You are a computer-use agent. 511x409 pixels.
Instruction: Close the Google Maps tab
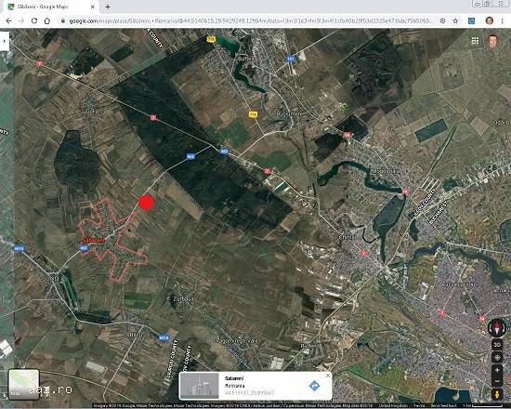pos(93,7)
